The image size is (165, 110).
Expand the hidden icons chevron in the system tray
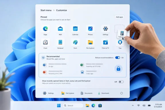pos(133,105)
